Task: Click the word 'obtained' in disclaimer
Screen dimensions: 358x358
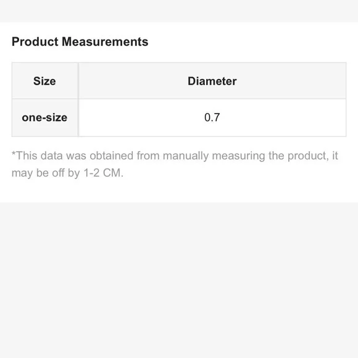Action: coord(112,156)
